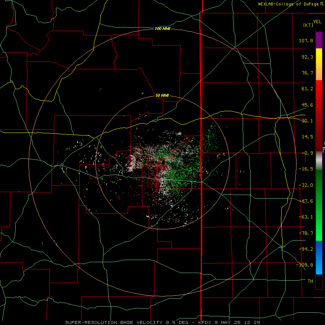The width and height of the screenshot is (325, 325).
Task: Click the -47.6 velocity scale value
Action: (x=306, y=201)
